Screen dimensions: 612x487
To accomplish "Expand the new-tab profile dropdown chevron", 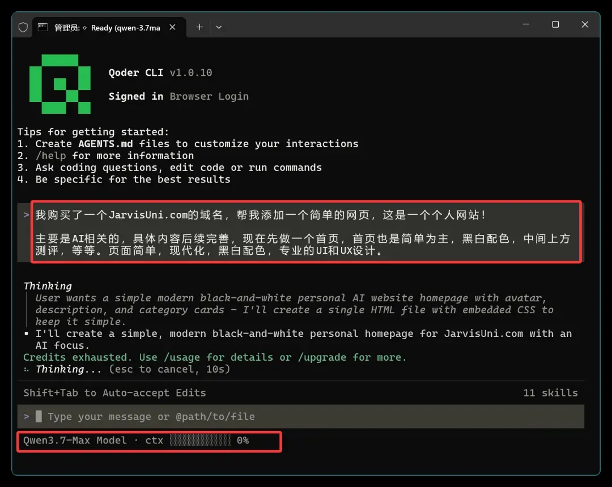I will (219, 27).
